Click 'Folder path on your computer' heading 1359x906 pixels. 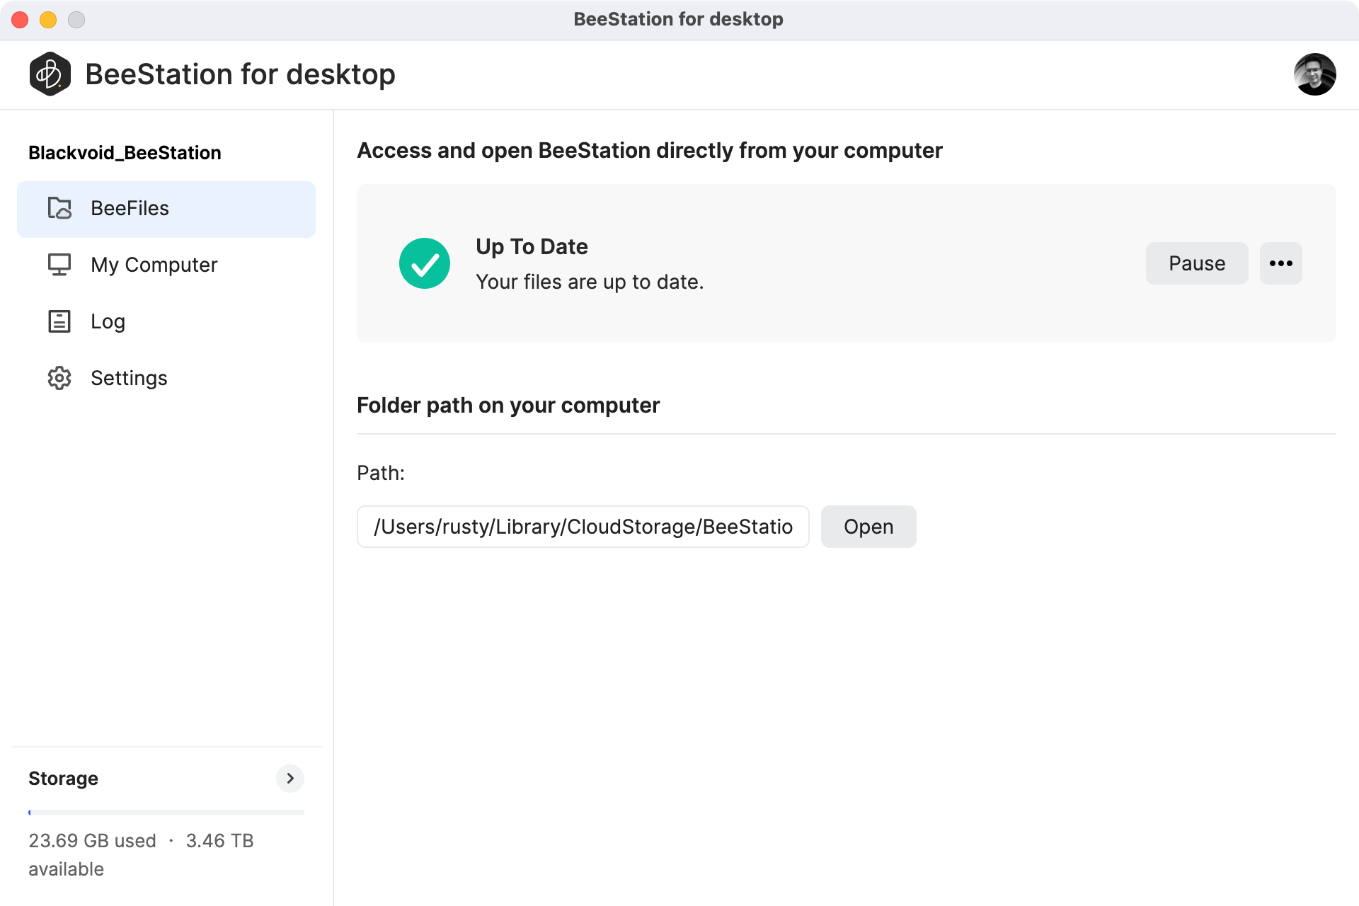pyautogui.click(x=508, y=406)
